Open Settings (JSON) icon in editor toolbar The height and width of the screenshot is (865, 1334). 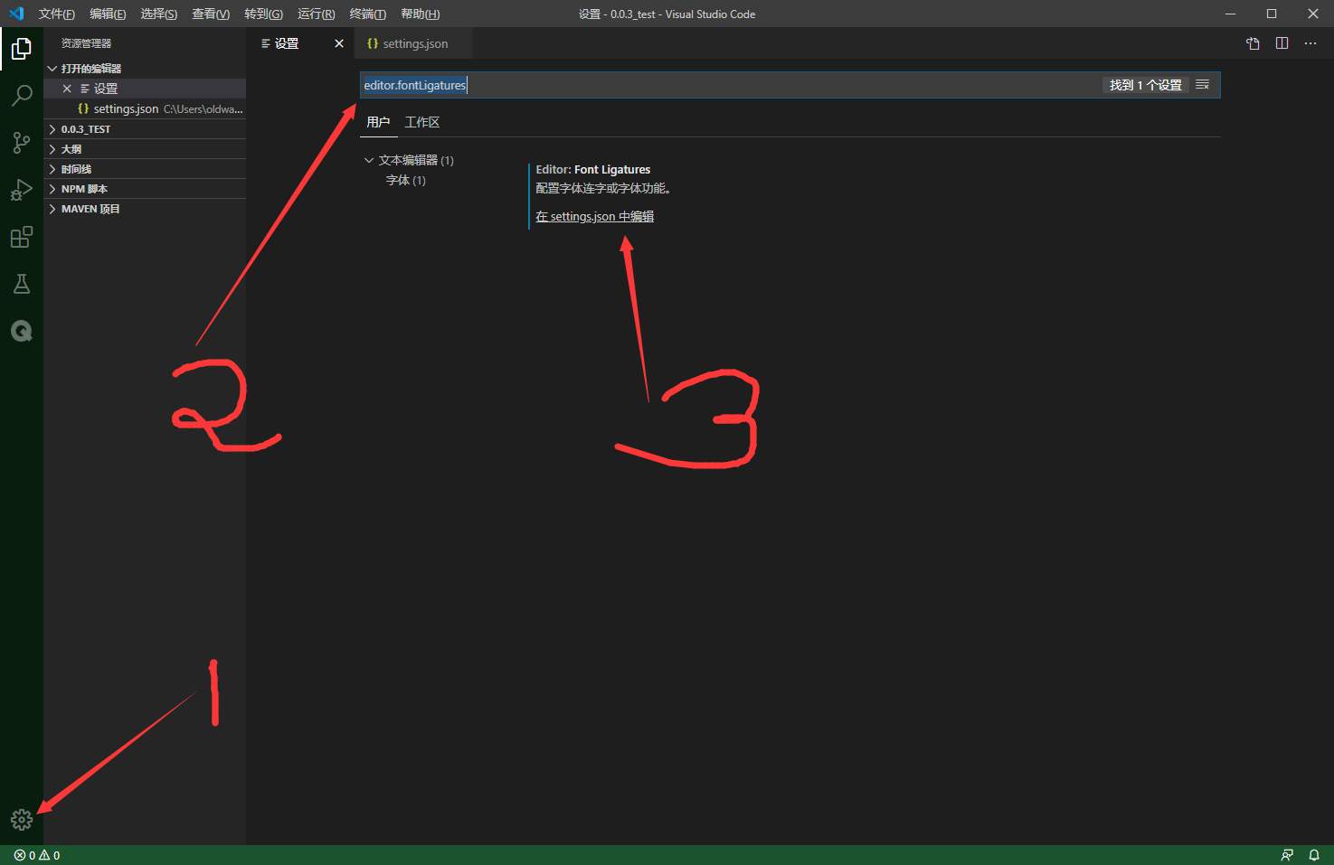1253,43
